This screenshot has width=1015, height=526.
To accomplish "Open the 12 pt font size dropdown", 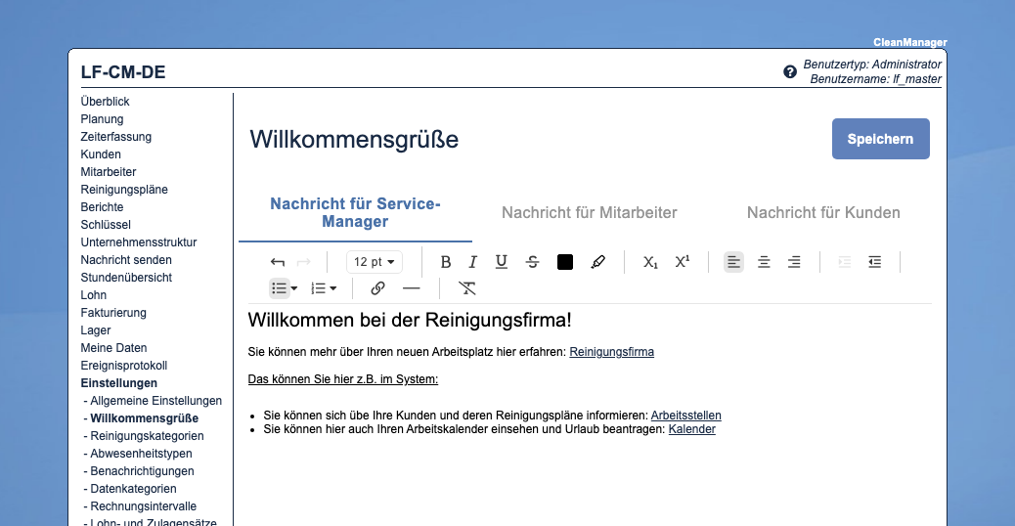I will click(375, 262).
